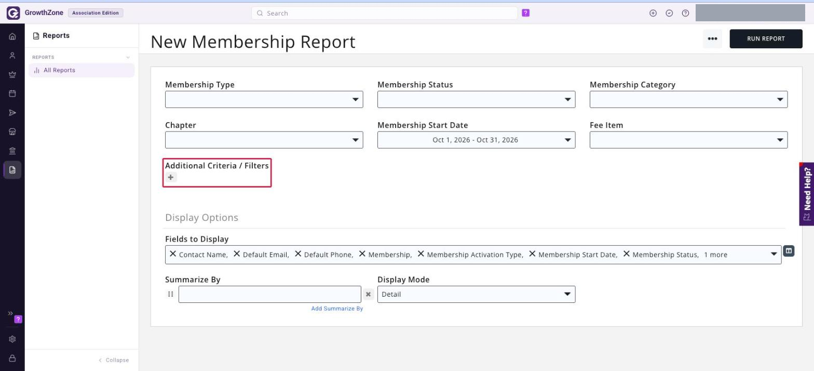Open the Communications paper-plane icon in sidebar
The width and height of the screenshot is (814, 371).
12,113
